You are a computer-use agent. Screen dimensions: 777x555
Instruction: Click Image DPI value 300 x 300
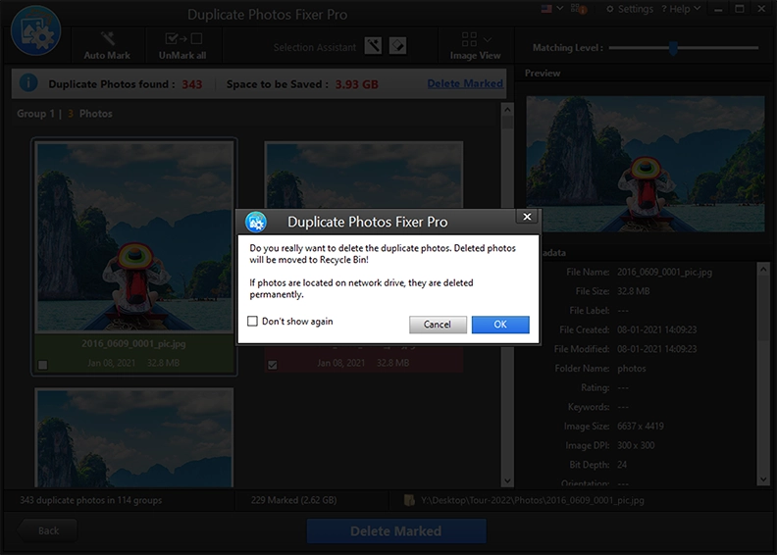(636, 445)
